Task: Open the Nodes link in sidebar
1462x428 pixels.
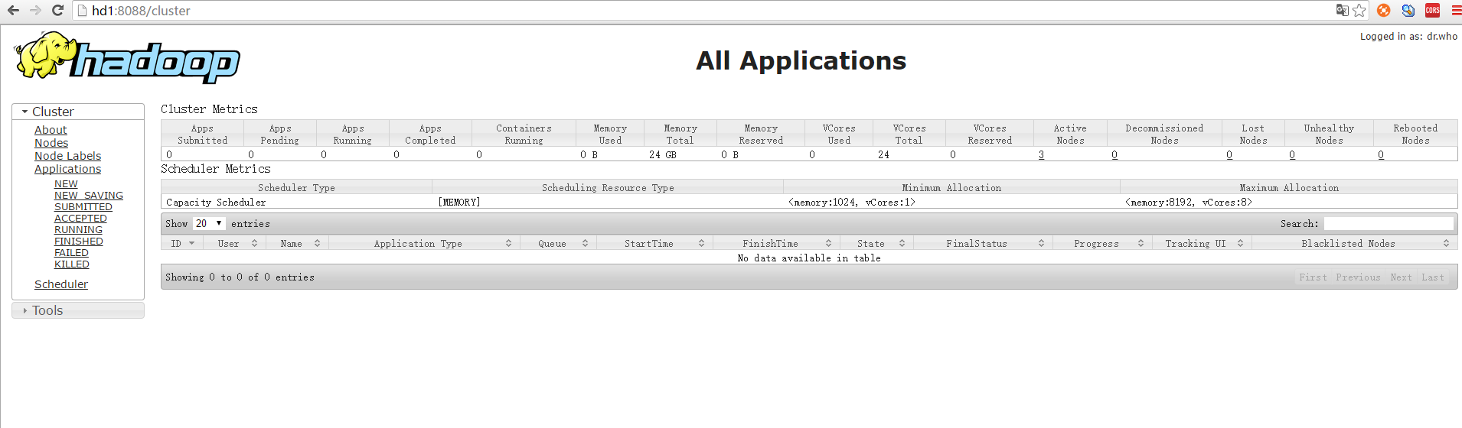Action: pos(51,143)
